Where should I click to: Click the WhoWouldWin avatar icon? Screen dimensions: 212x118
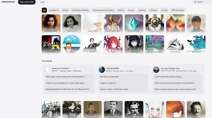(x=102, y=69)
